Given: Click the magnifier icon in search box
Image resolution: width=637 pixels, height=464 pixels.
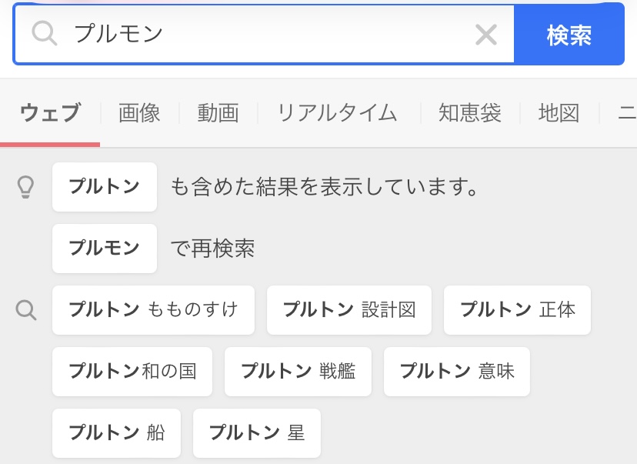Looking at the screenshot, I should 45,34.
